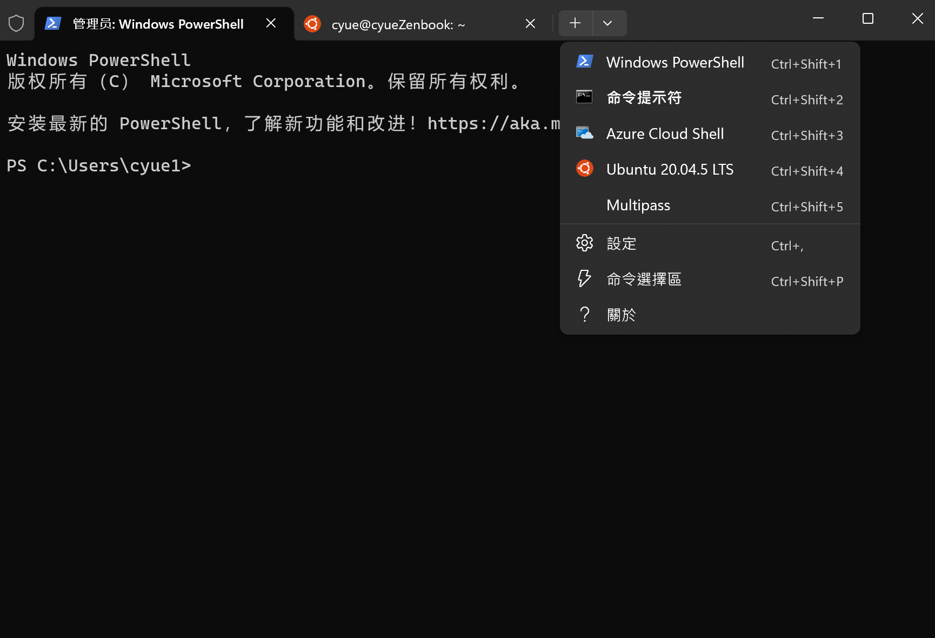Click the PowerShell prompt line in the terminal

tap(99, 166)
